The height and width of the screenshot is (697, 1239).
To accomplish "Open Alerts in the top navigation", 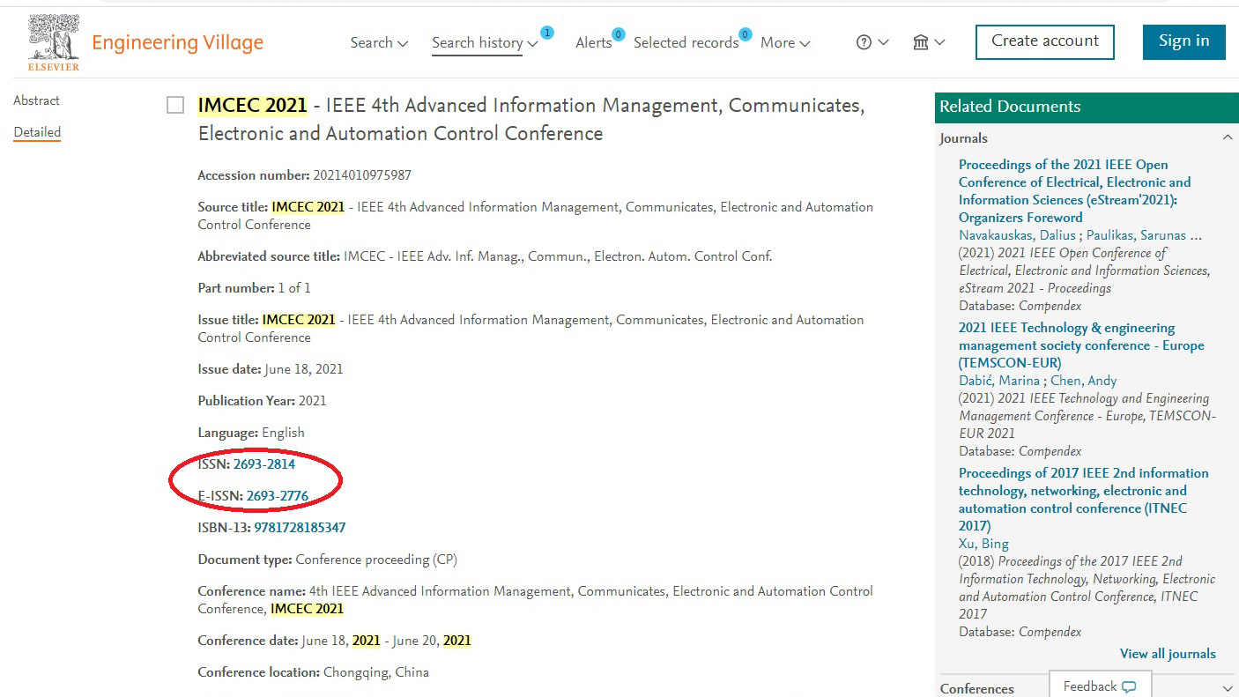I will coord(594,42).
